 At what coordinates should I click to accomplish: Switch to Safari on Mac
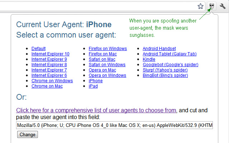pos(102,59)
